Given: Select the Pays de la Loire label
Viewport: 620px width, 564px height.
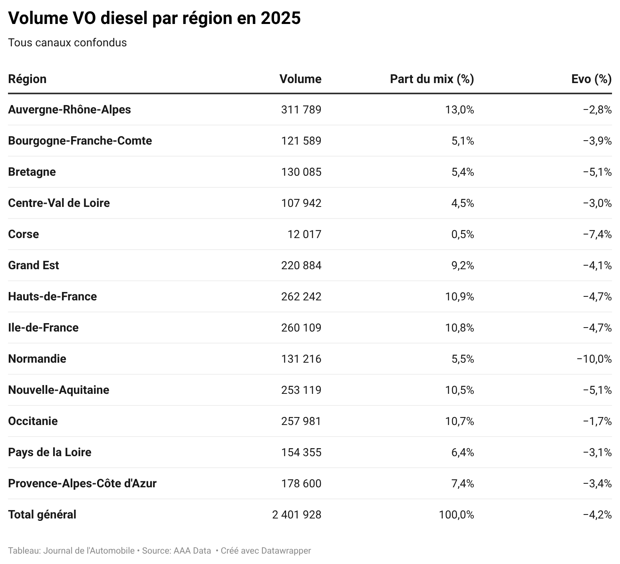Looking at the screenshot, I should [x=50, y=452].
